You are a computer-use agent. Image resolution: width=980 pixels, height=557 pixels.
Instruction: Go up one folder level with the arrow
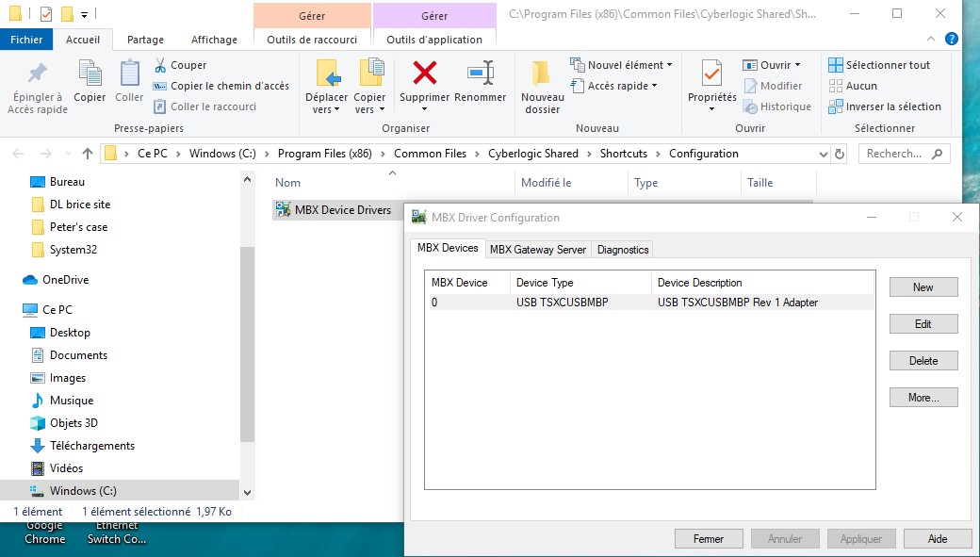88,154
